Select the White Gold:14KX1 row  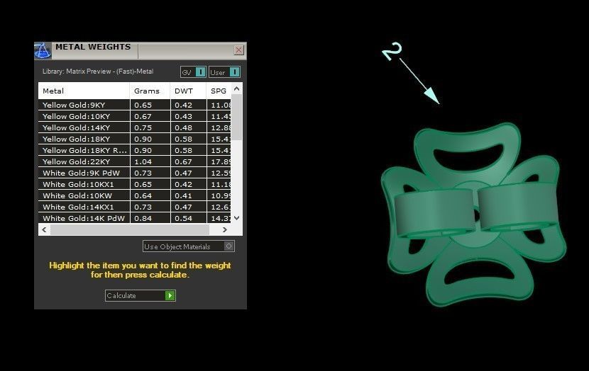click(135, 207)
